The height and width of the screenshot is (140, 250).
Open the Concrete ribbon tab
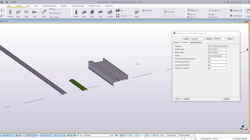pos(19,6)
